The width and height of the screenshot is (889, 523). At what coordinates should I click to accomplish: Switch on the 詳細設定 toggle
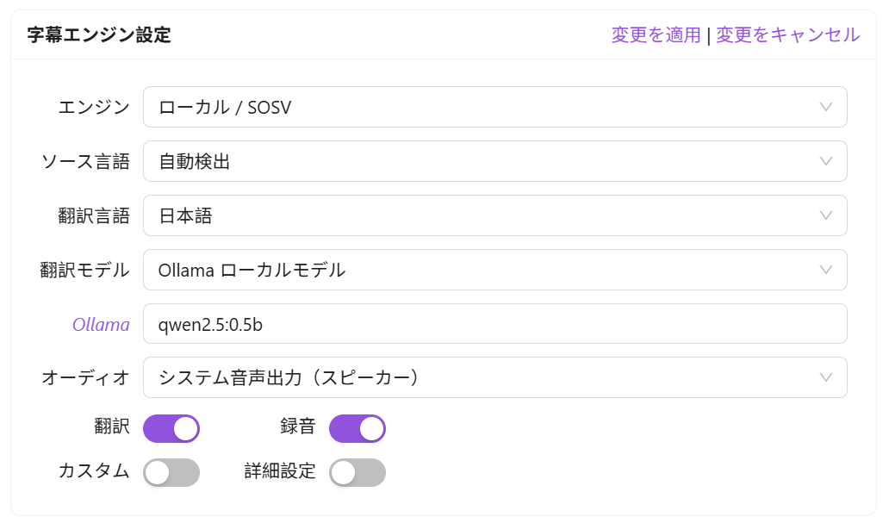357,472
